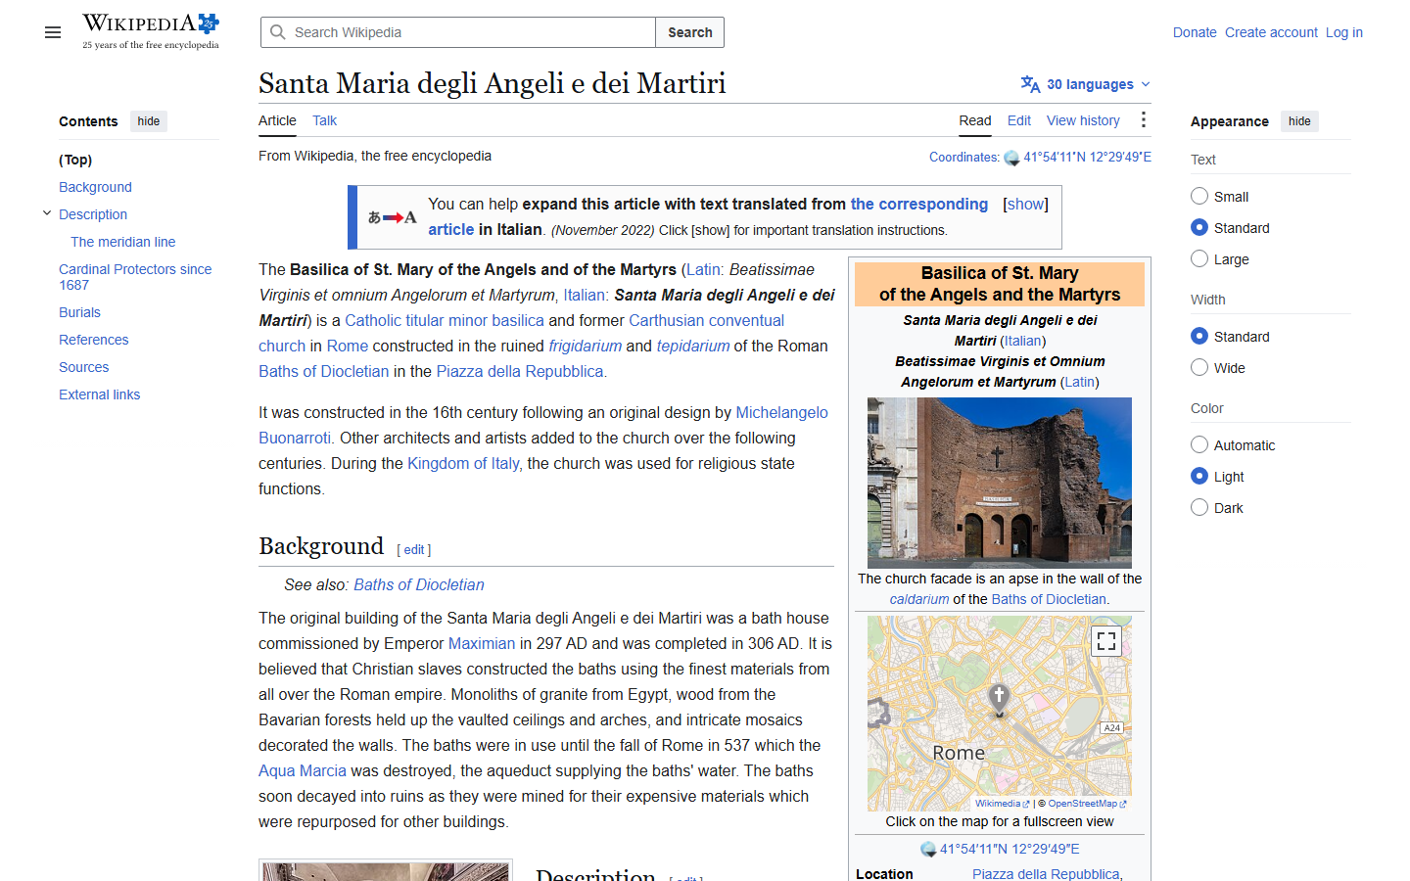Jump to External links in contents

[x=100, y=394]
